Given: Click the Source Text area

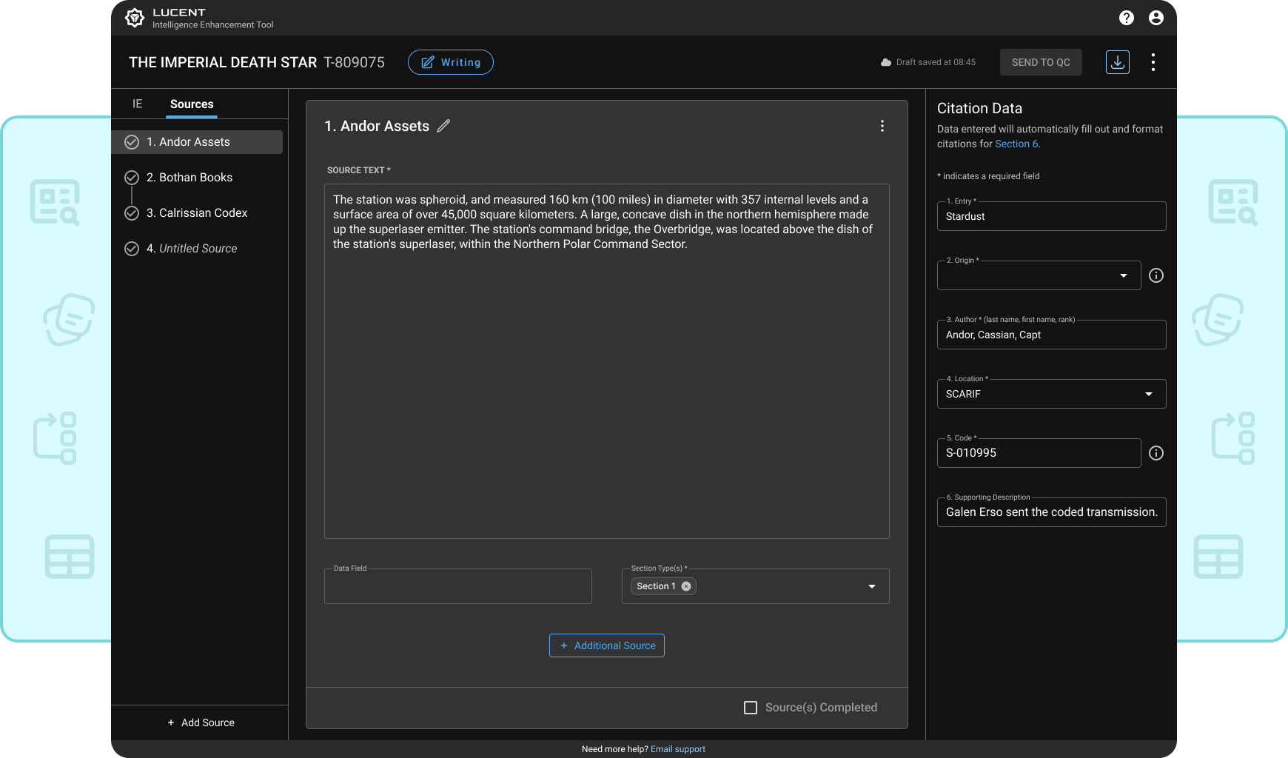Looking at the screenshot, I should (607, 361).
